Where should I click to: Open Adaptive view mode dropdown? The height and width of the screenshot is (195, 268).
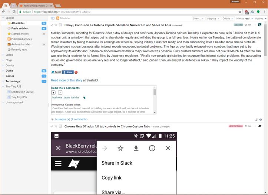213,19
